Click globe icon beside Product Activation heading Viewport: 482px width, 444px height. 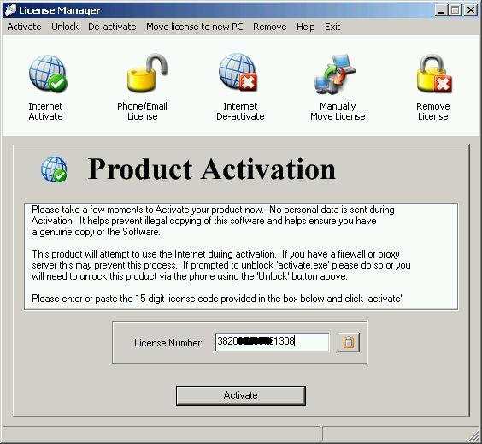coord(54,169)
